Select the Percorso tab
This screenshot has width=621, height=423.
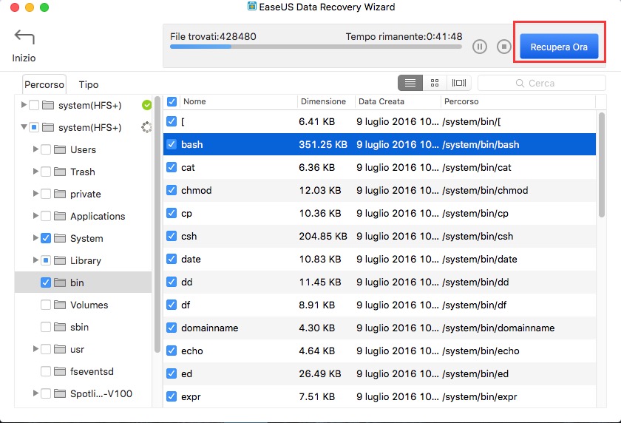[x=44, y=84]
